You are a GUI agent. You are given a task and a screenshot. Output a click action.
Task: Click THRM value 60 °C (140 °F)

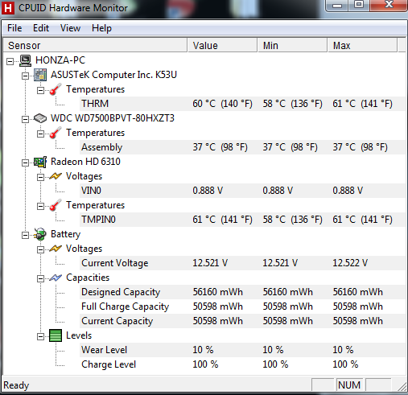click(222, 104)
